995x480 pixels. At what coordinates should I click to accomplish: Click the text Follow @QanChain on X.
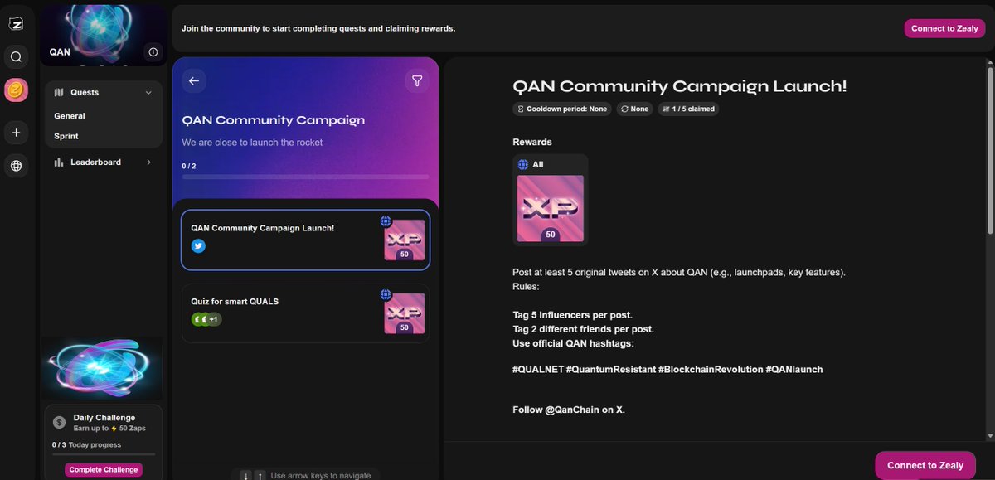tap(569, 409)
